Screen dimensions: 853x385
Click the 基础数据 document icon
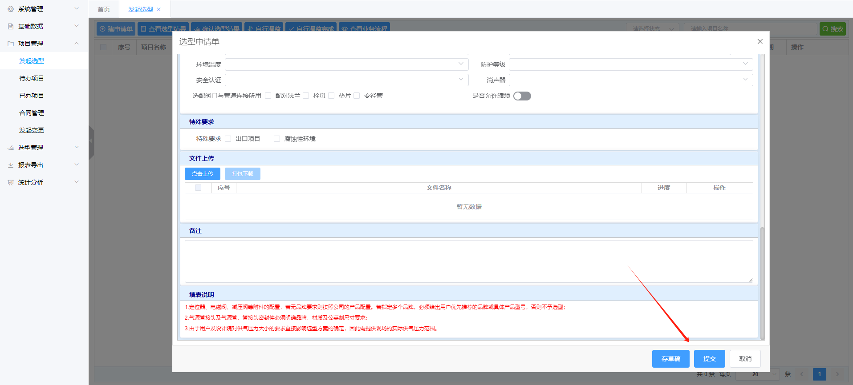[x=11, y=26]
